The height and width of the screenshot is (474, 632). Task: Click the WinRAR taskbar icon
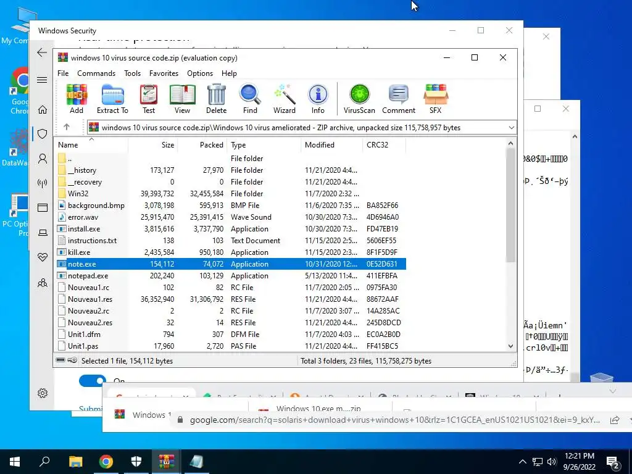point(167,462)
